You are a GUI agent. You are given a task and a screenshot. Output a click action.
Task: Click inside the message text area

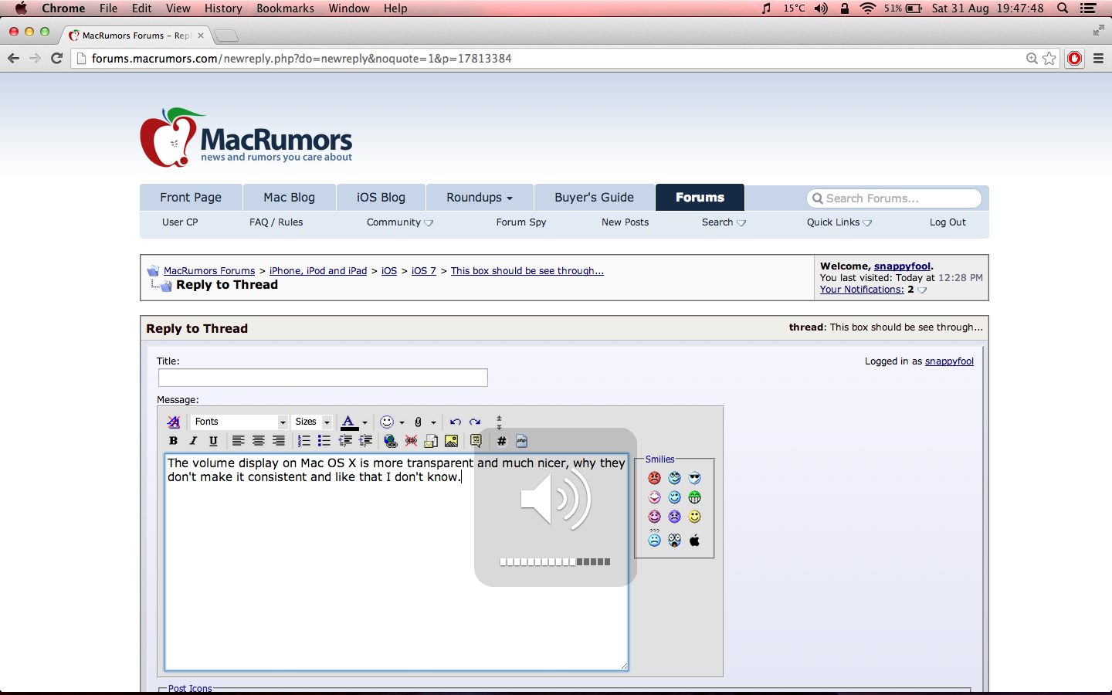396,561
